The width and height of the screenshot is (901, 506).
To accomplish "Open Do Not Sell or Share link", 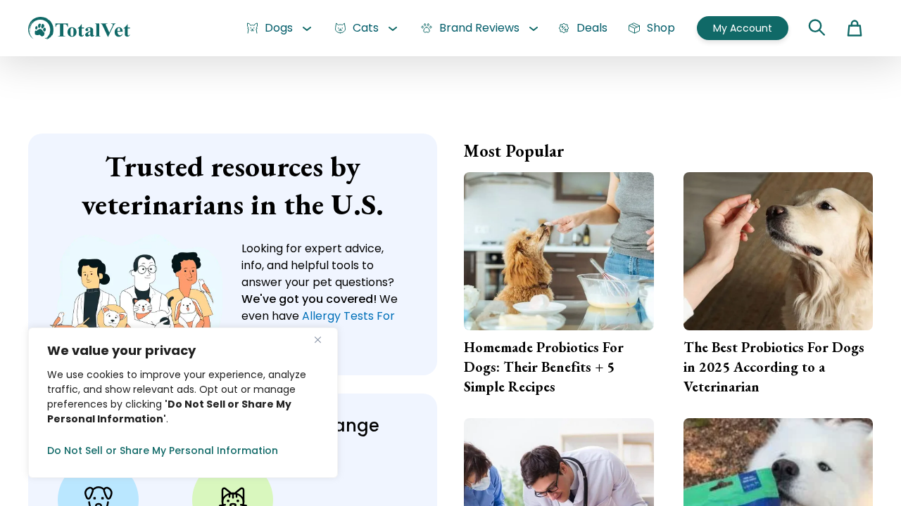I will coord(163,450).
